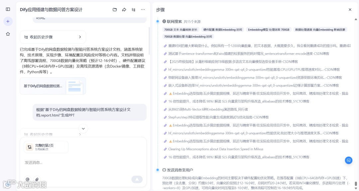
Task: Toggle the sidebar panel icon
Action: [8, 9]
